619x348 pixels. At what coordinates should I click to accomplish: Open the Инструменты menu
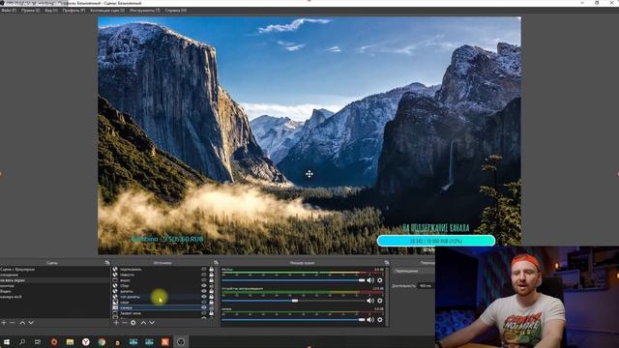[145, 11]
